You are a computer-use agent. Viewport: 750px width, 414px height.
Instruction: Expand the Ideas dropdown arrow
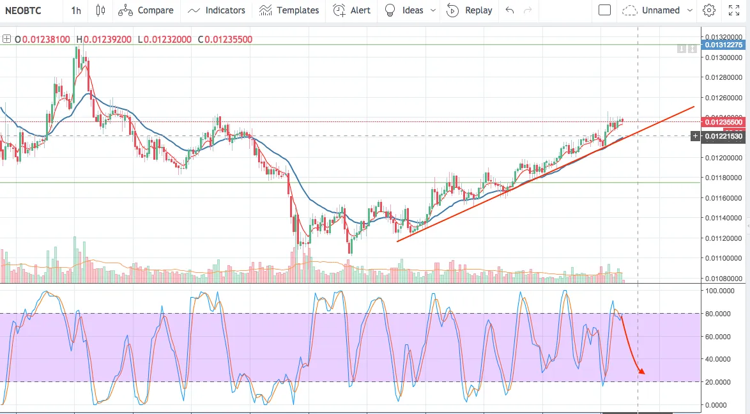[433, 10]
